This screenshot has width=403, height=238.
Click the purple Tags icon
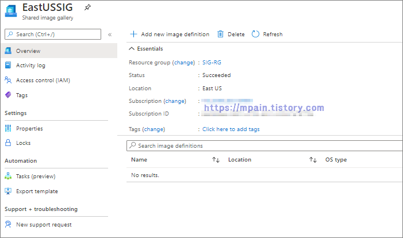pyautogui.click(x=8, y=95)
